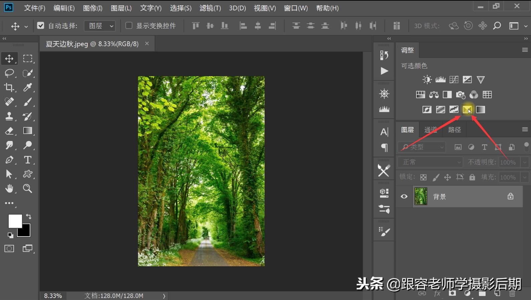Select the Crop tool
Screen dimensions: 531x300
coord(9,88)
